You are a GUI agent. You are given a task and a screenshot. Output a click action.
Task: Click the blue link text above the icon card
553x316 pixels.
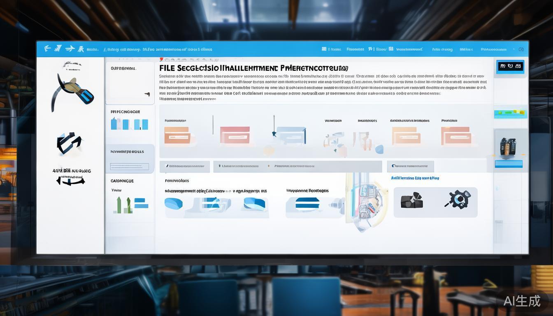click(x=415, y=178)
